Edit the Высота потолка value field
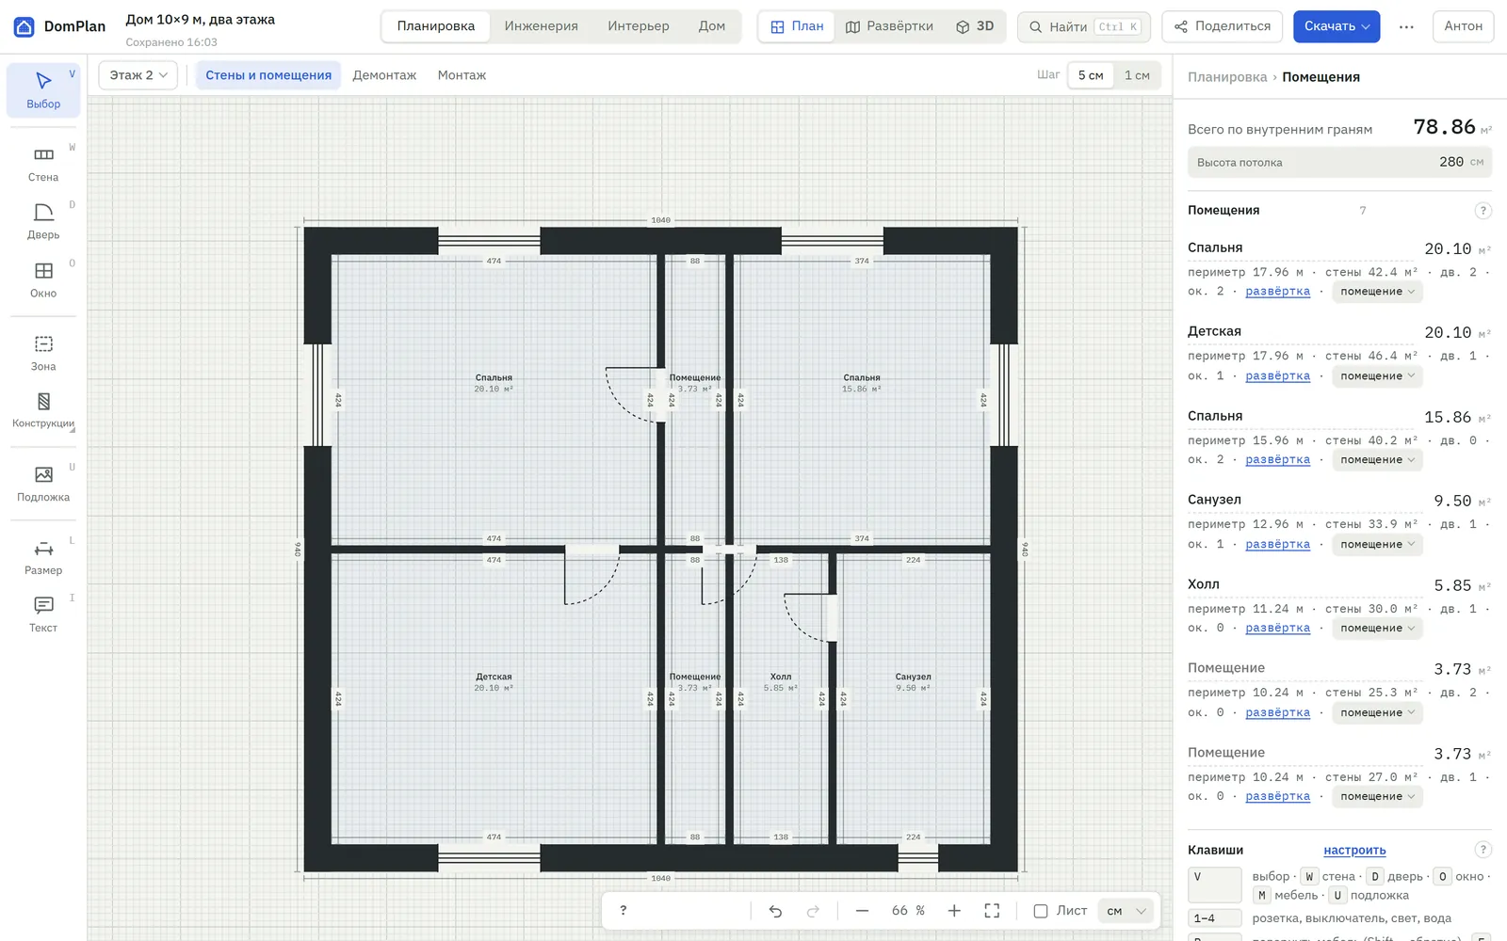The width and height of the screenshot is (1507, 941). [1339, 162]
